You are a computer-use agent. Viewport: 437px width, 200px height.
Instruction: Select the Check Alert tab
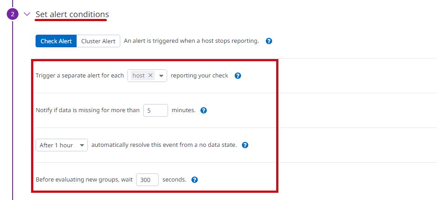tap(56, 41)
